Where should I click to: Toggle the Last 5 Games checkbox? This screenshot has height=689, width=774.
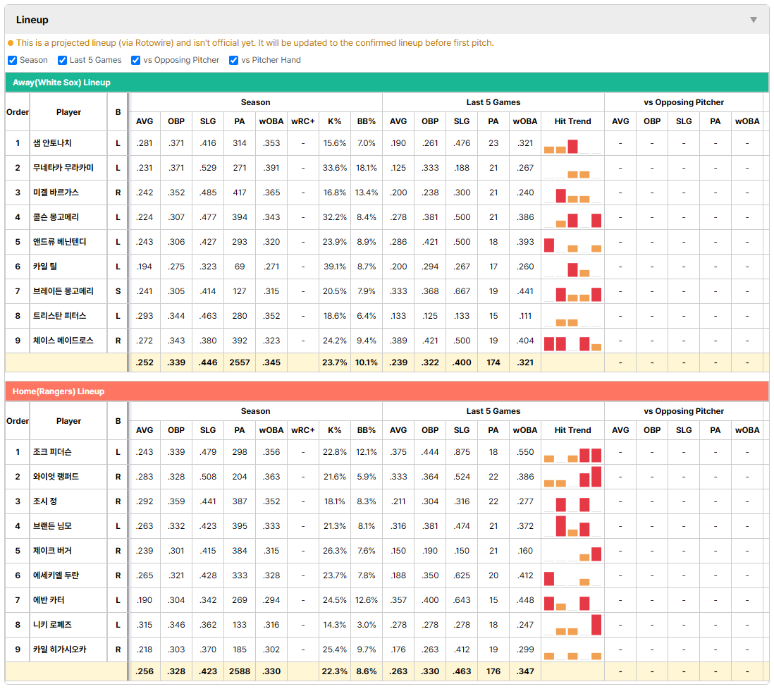pos(62,60)
